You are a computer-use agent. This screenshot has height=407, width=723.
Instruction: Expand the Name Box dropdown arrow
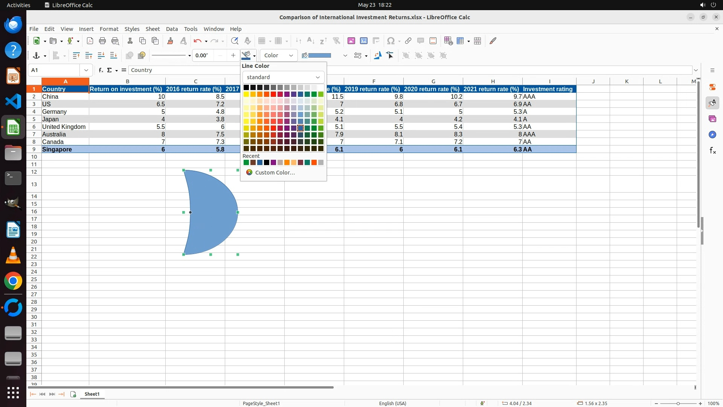pyautogui.click(x=86, y=70)
